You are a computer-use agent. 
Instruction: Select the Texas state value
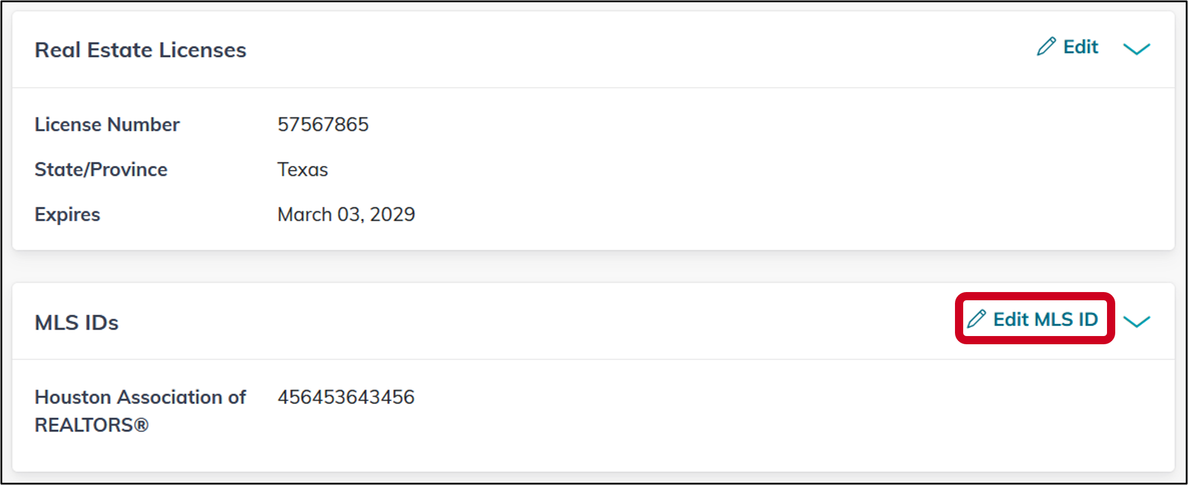(x=302, y=169)
